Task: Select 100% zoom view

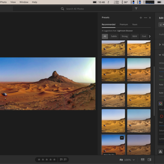Action: point(128,160)
